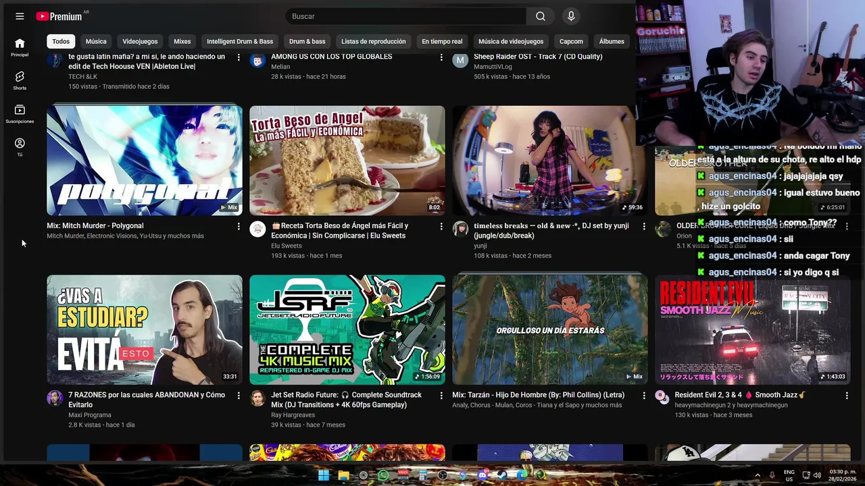Image resolution: width=865 pixels, height=486 pixels.
Task: Open options for AMONG US CON LOS TOP GLOBALES
Action: point(441,57)
